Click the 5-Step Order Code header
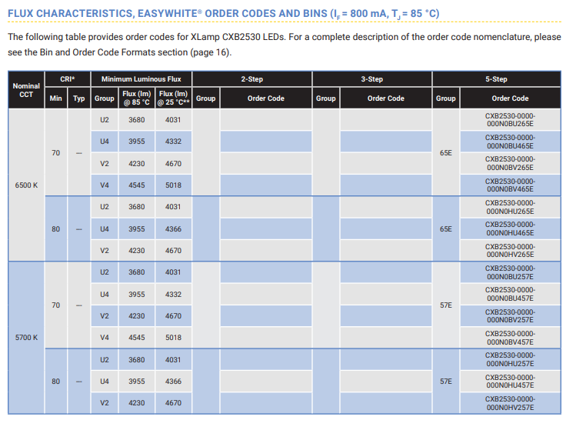 click(510, 98)
